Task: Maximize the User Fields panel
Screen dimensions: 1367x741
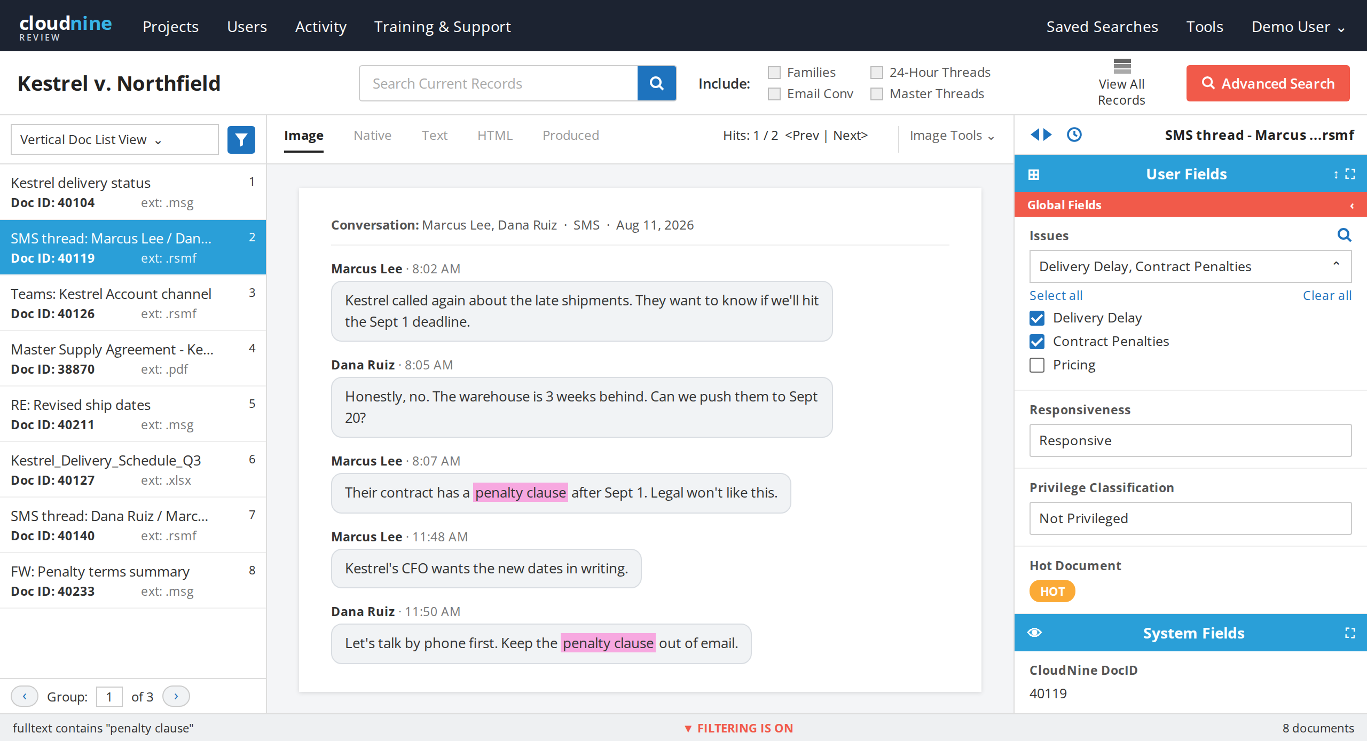Action: click(1350, 174)
